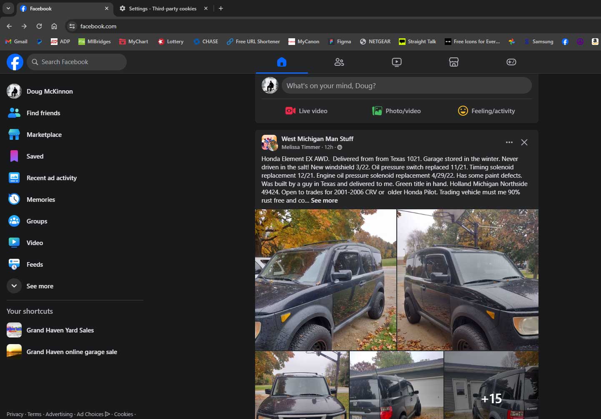Click the Facebook logo
Screen dimensions: 601x419
15,62
